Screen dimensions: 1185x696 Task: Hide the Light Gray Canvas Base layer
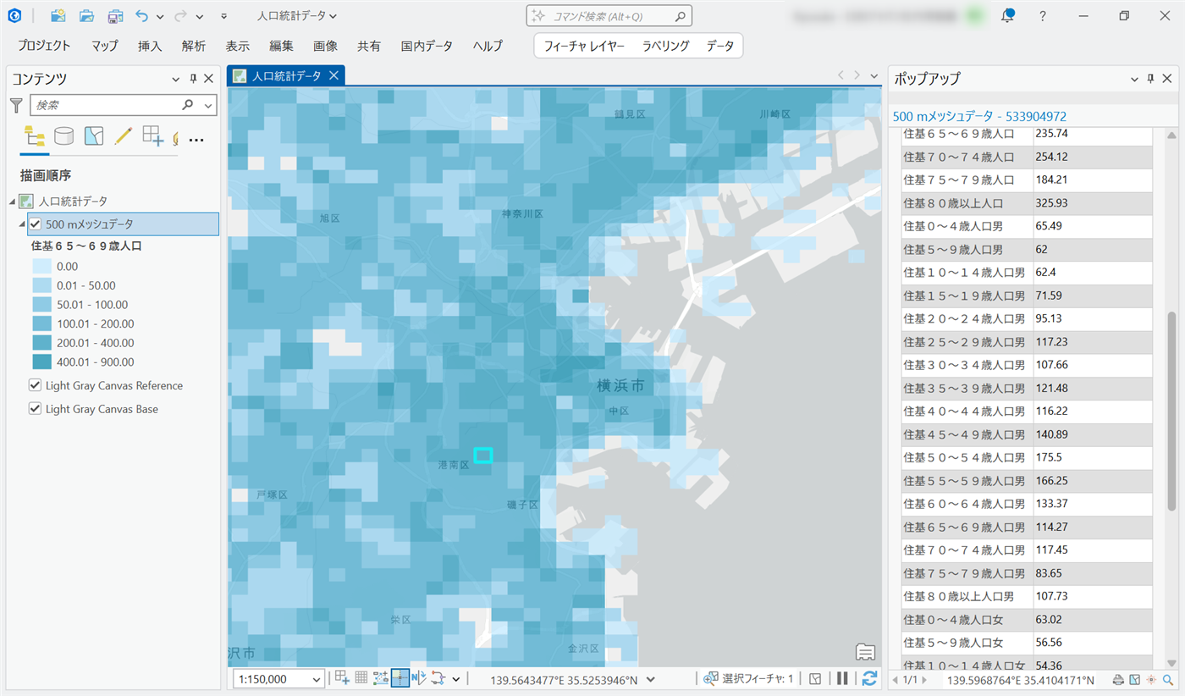coord(36,409)
